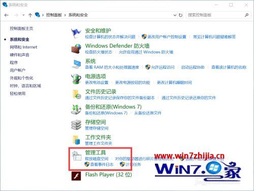254x191 pixels.
Task: Go to 控制面板主页 in the sidebar
Action: point(21,28)
